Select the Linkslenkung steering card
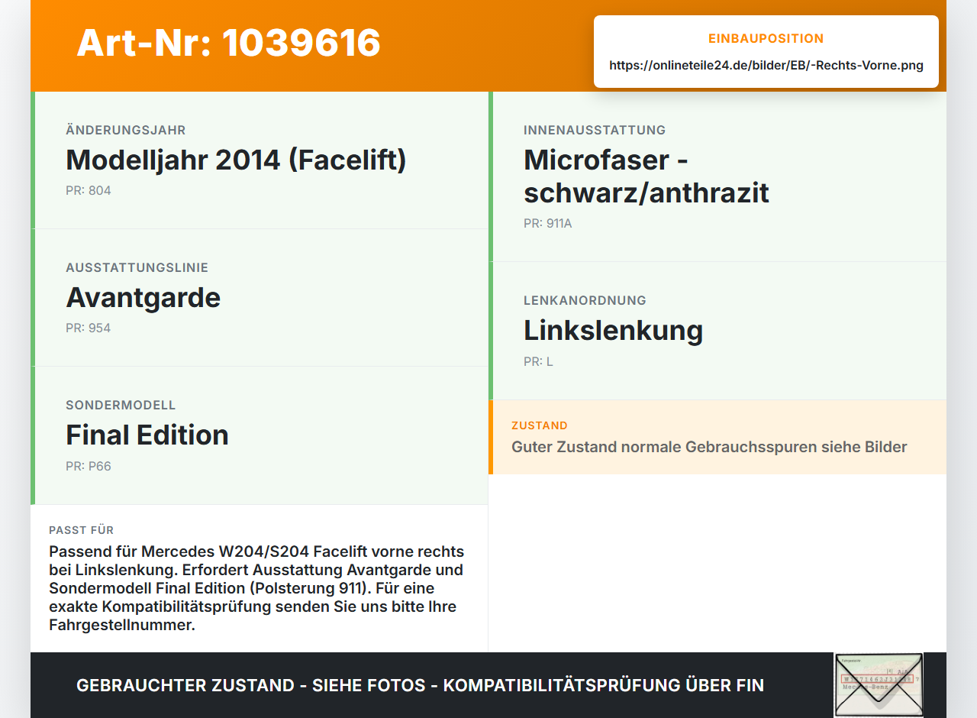The image size is (977, 718). click(x=717, y=331)
